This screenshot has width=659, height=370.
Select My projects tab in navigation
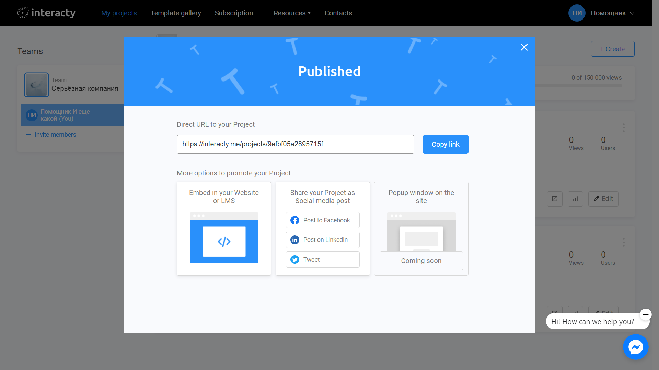(118, 13)
